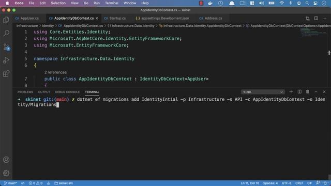Image resolution: width=331 pixels, height=186 pixels.
Task: Open the Run menu
Action: [x=97, y=3]
